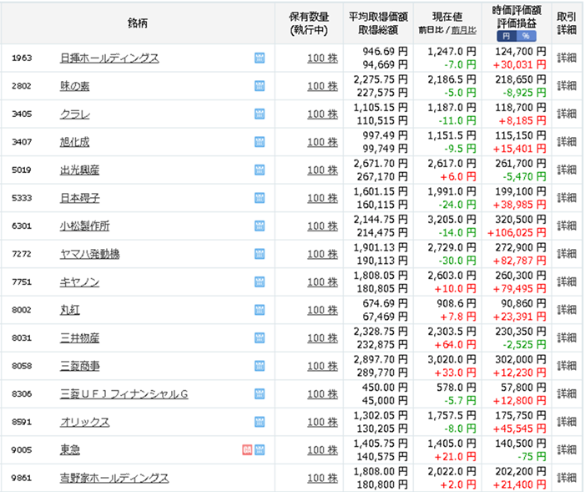
Task: Click the 100 株 holding for 小松製作所
Action: pyautogui.click(x=323, y=226)
